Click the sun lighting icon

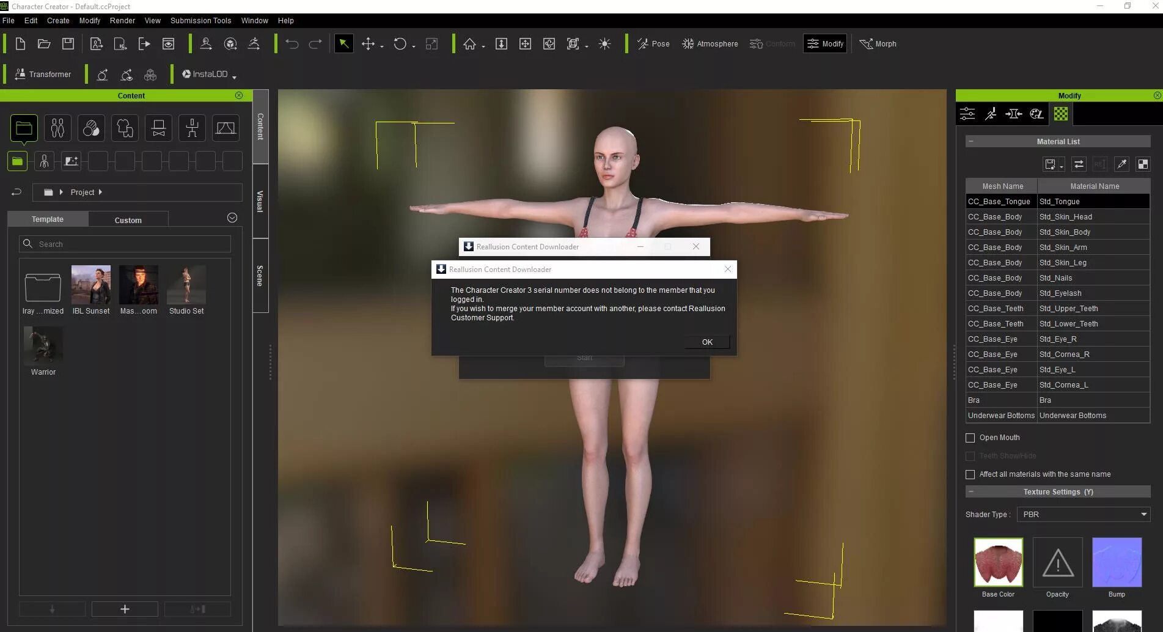click(604, 44)
